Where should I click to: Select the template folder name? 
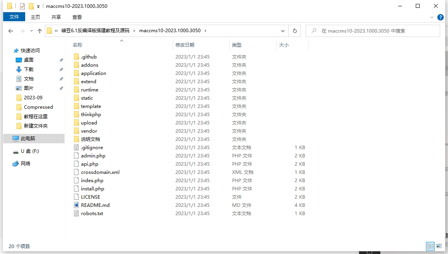click(91, 106)
